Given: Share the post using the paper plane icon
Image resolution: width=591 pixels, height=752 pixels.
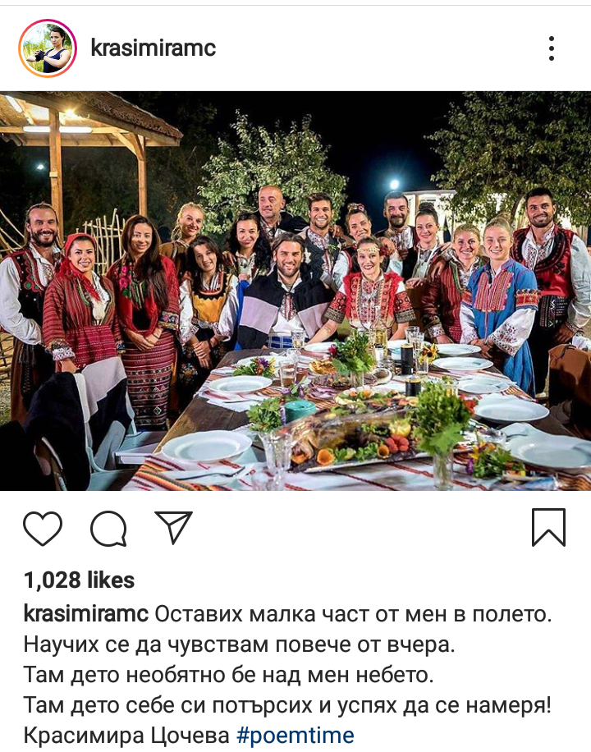Looking at the screenshot, I should [173, 527].
